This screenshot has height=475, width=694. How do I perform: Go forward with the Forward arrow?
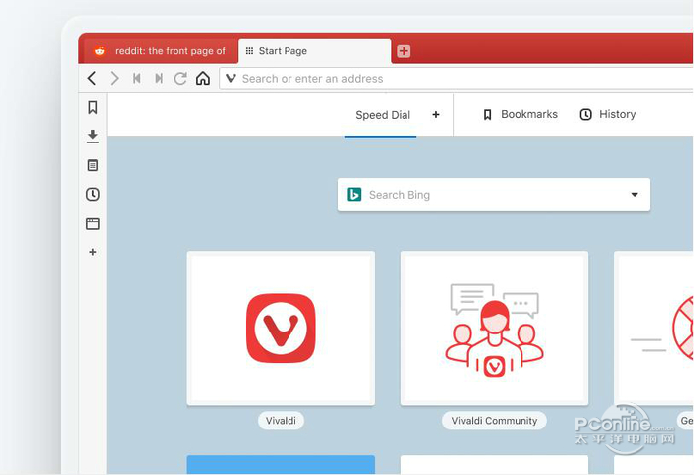(115, 78)
